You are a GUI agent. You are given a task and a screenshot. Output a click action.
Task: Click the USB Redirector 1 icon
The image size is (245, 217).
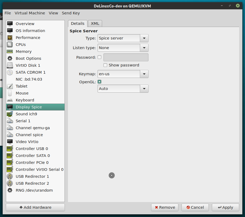pos(10,176)
